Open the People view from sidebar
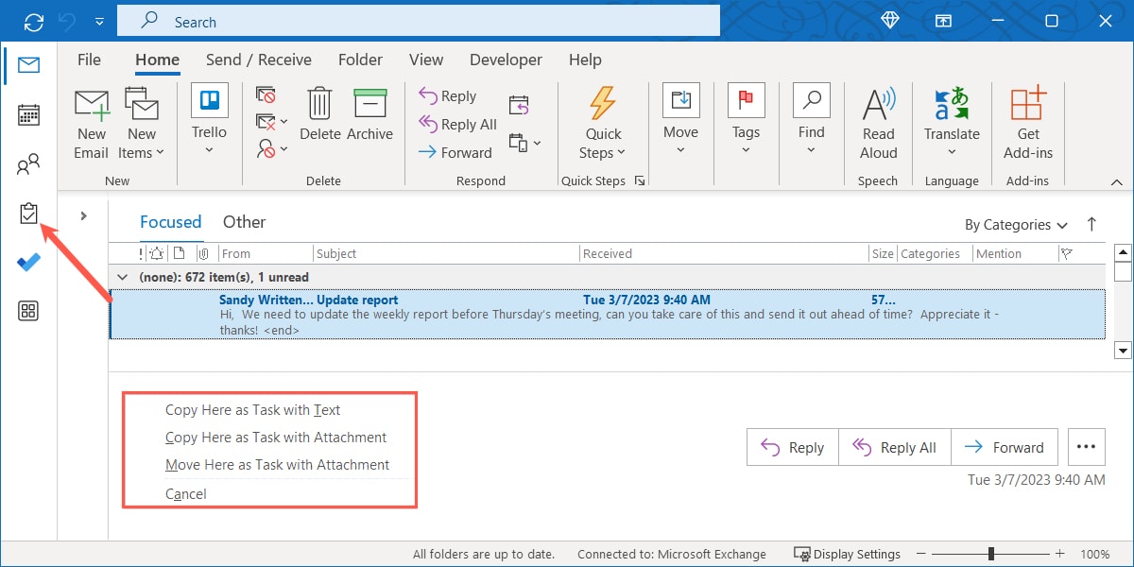1134x567 pixels. click(x=28, y=163)
